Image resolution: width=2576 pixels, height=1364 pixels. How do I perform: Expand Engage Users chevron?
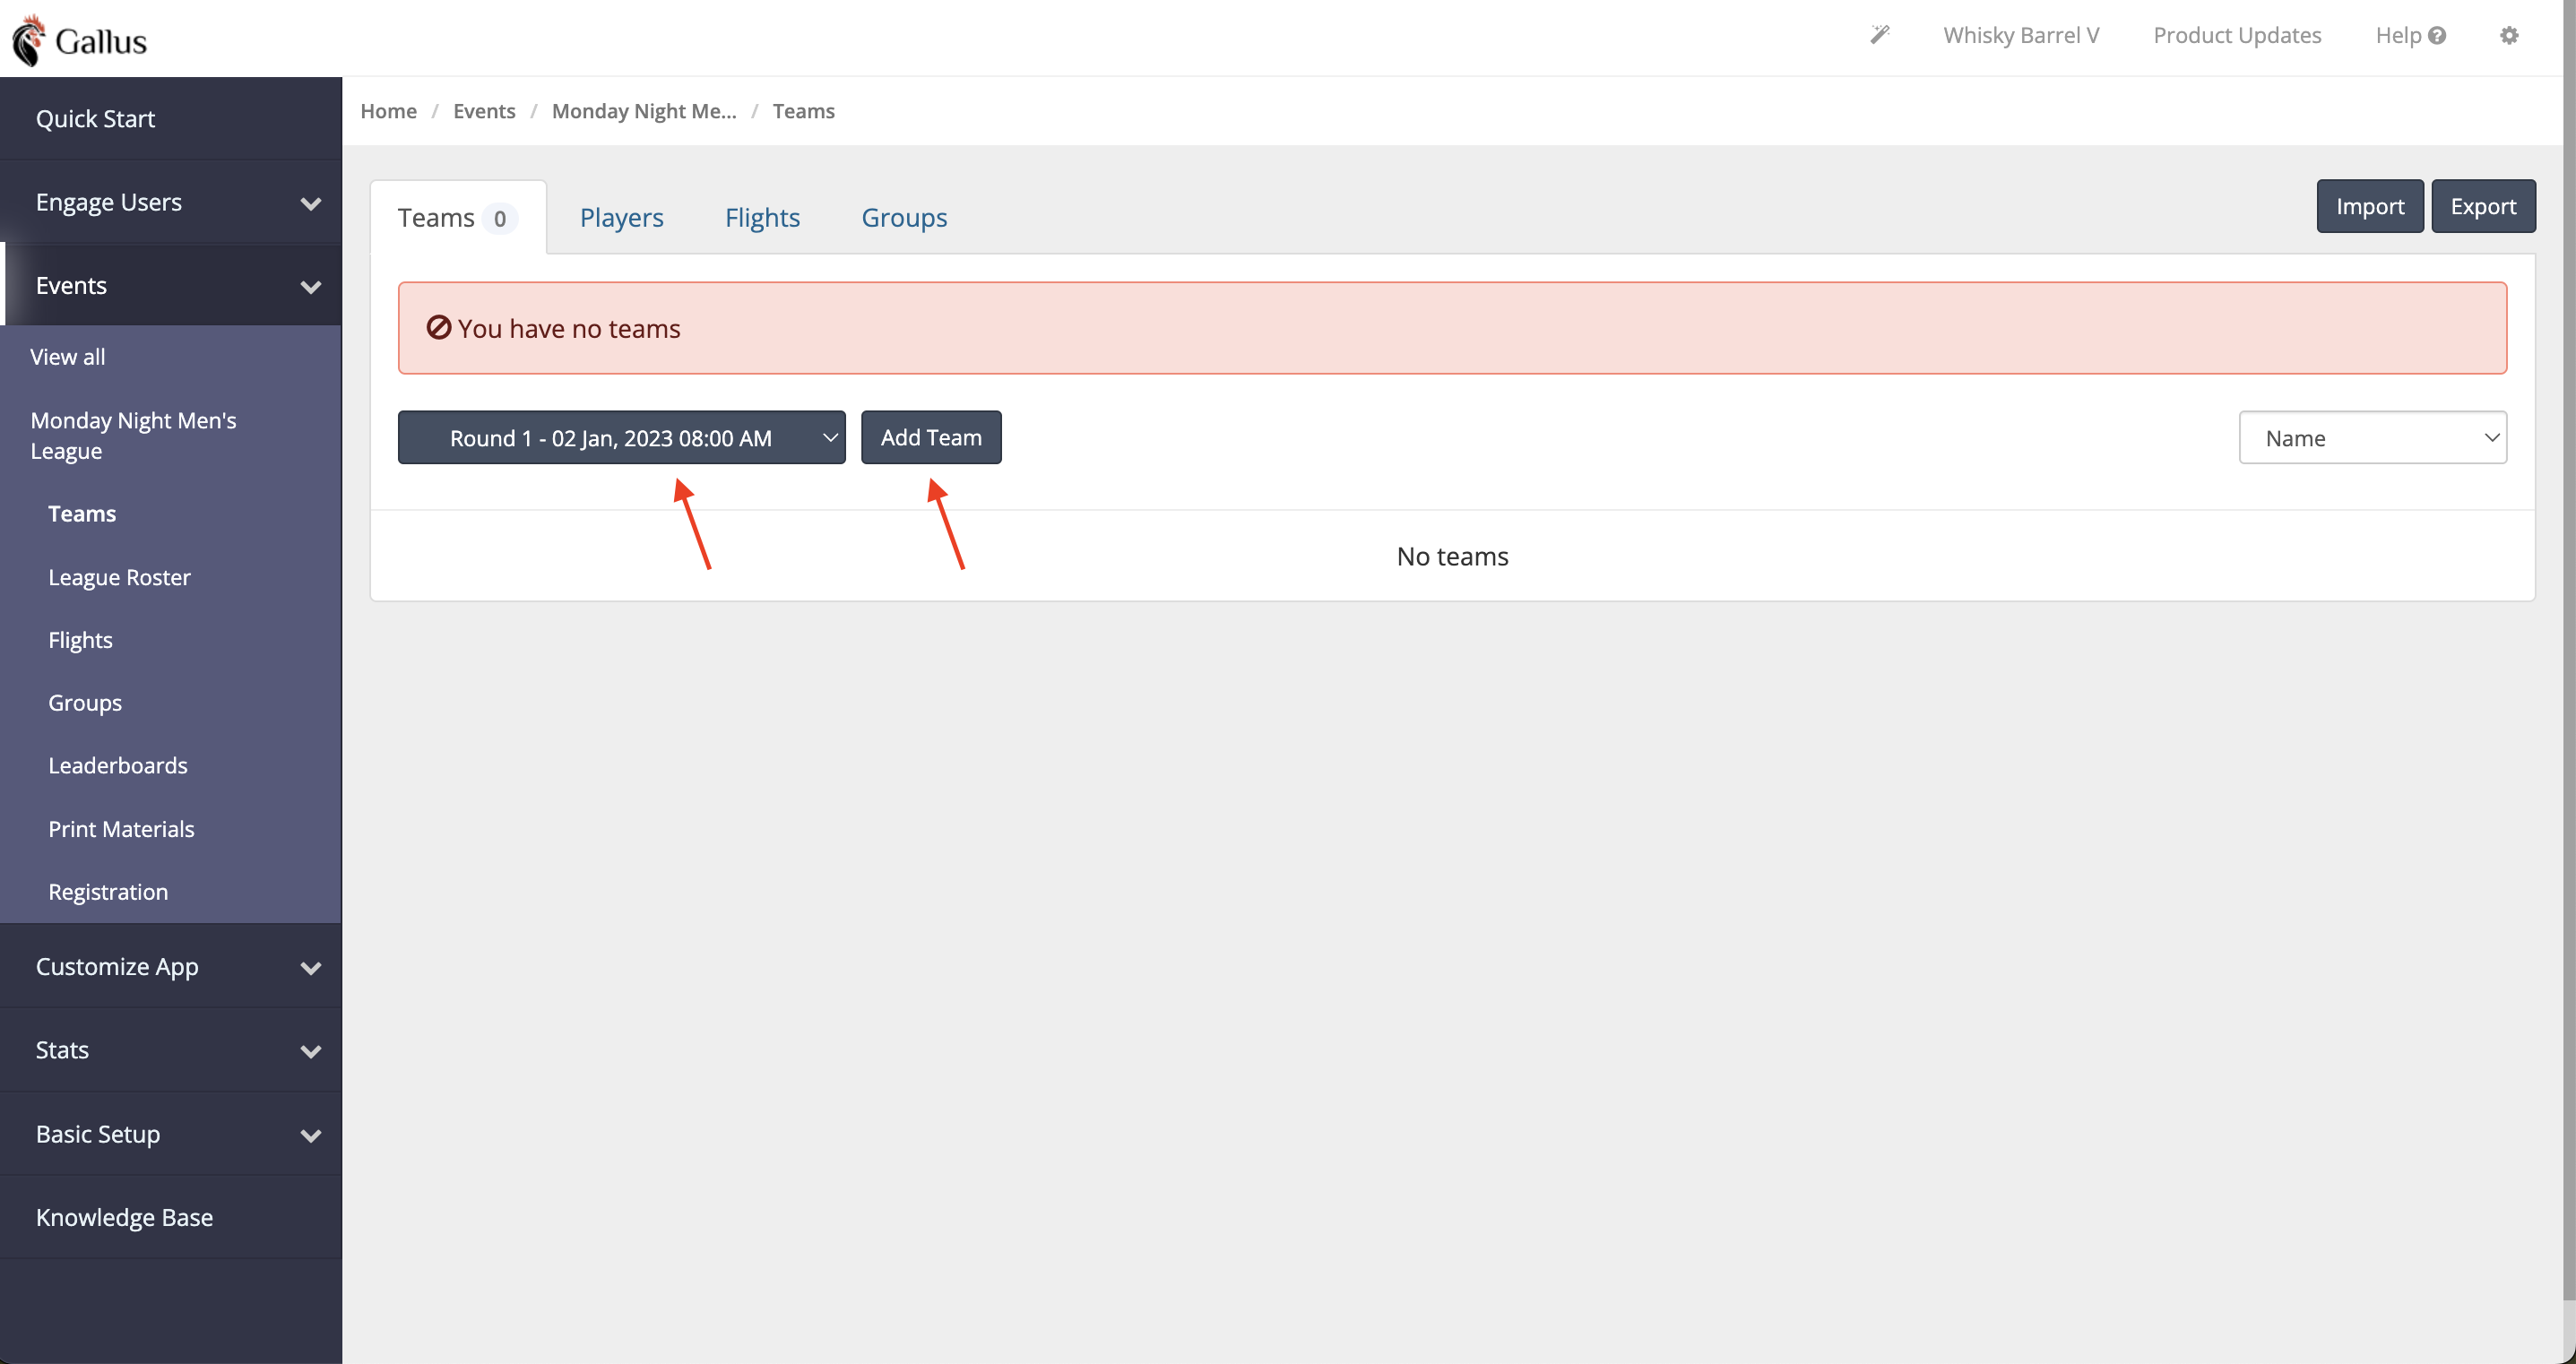click(x=311, y=203)
